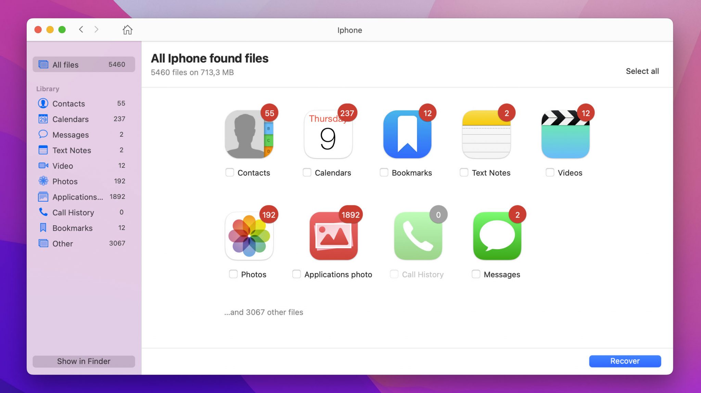Viewport: 701px width, 393px height.
Task: Select the All files library view
Action: click(x=84, y=64)
